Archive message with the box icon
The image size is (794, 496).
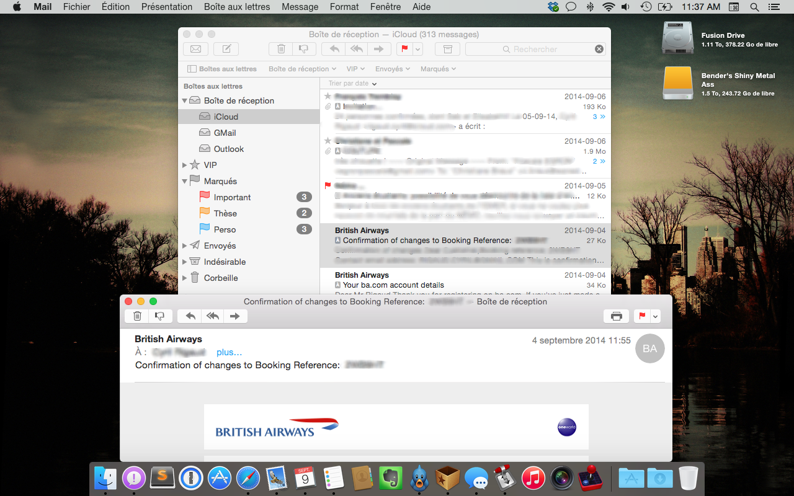pos(447,49)
